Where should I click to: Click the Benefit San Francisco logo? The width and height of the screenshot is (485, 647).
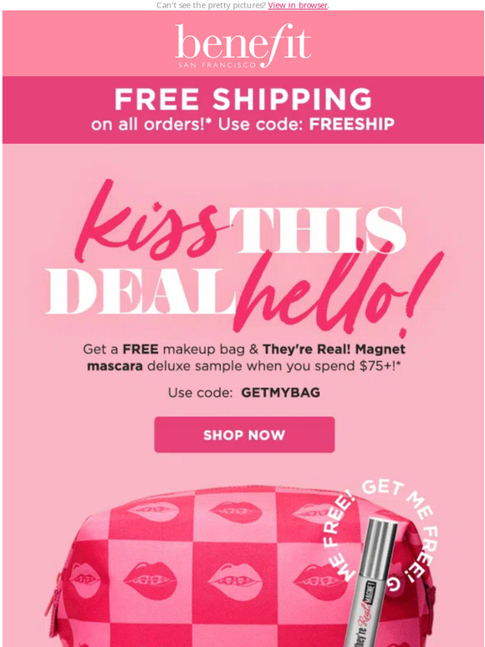tap(243, 45)
